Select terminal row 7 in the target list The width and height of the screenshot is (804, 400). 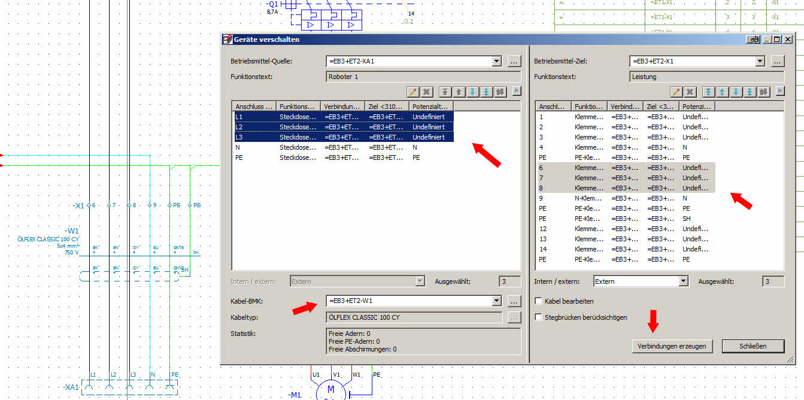pos(626,178)
